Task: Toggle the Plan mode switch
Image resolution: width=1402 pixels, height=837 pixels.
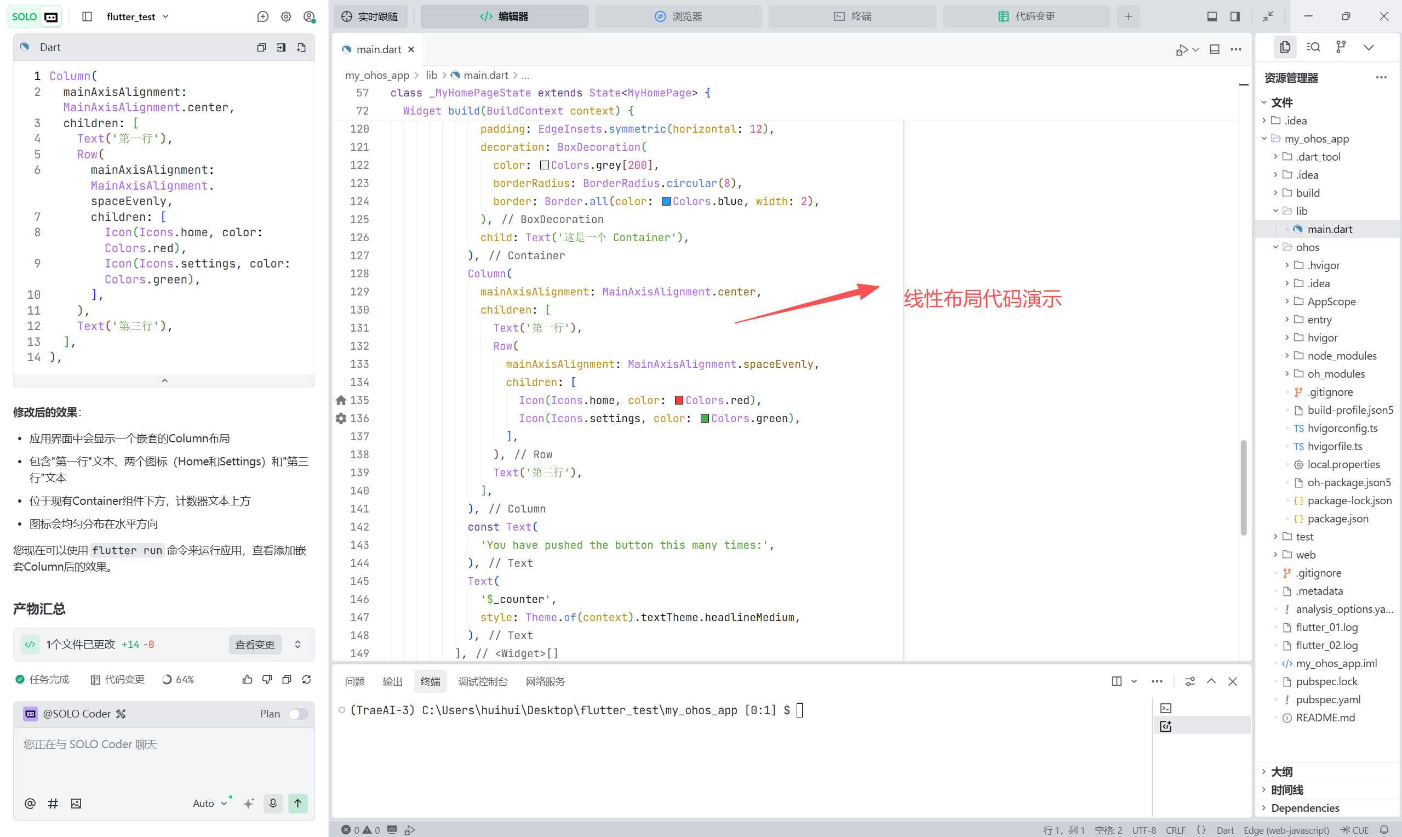Action: point(297,714)
